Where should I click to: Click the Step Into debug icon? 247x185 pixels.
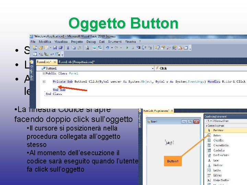pyautogui.click(x=138, y=48)
